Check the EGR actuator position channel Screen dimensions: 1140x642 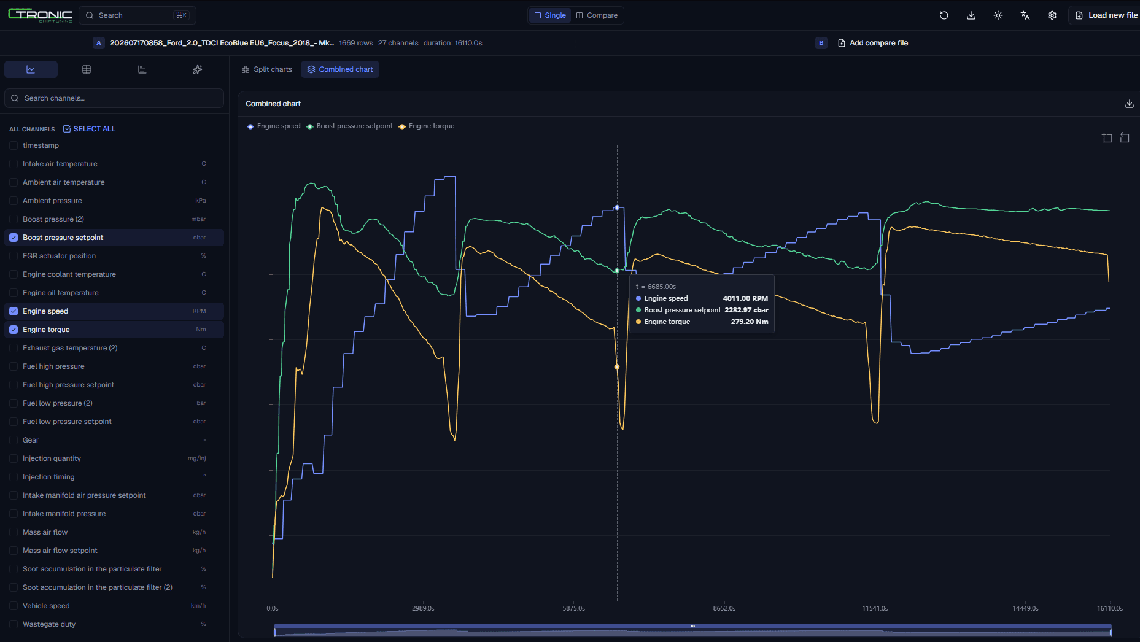point(14,256)
